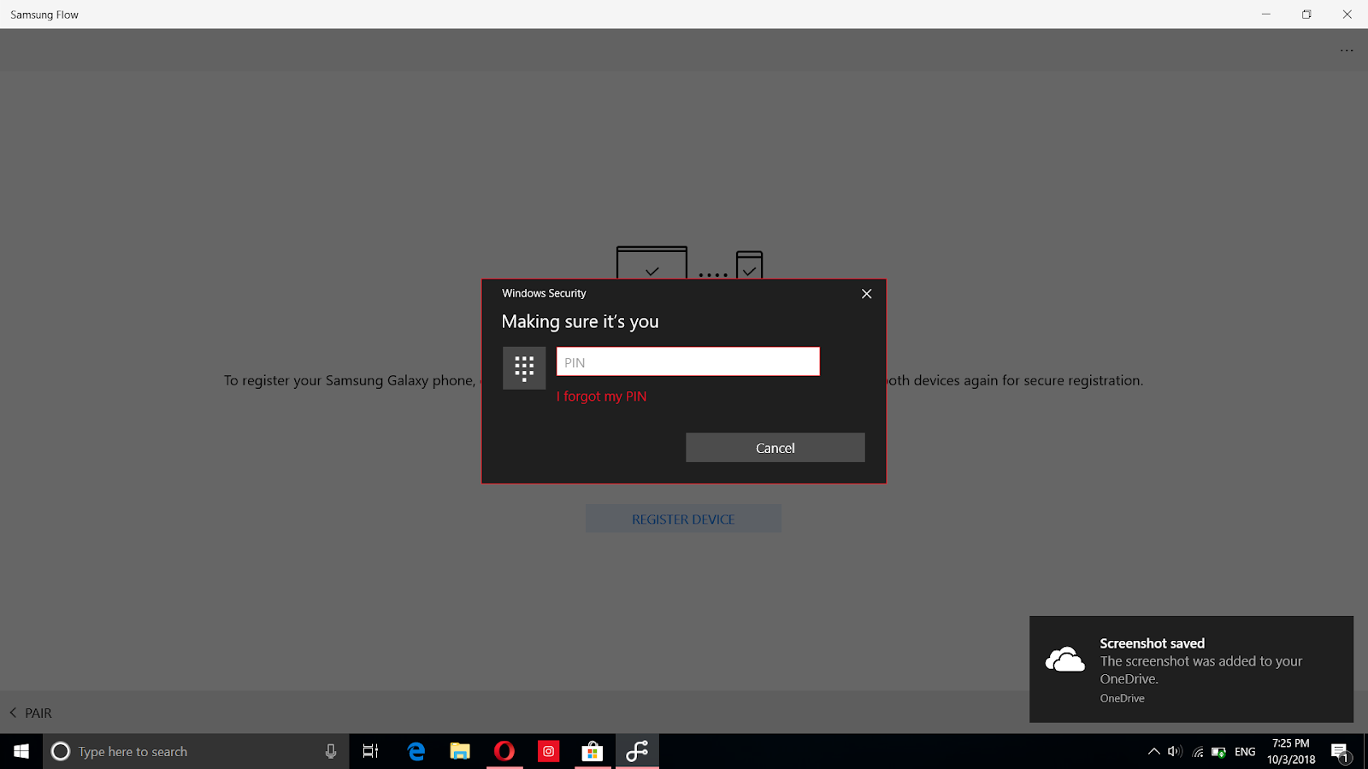Open the clock showing 7:25 PM

(x=1291, y=751)
